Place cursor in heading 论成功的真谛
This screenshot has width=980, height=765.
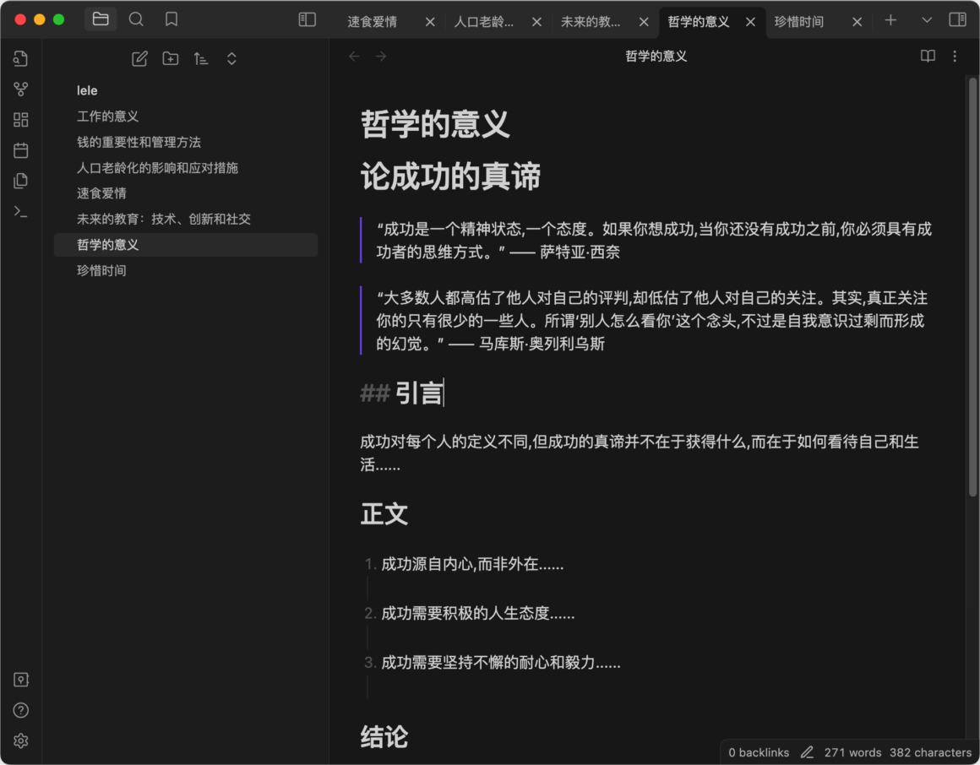tap(450, 176)
